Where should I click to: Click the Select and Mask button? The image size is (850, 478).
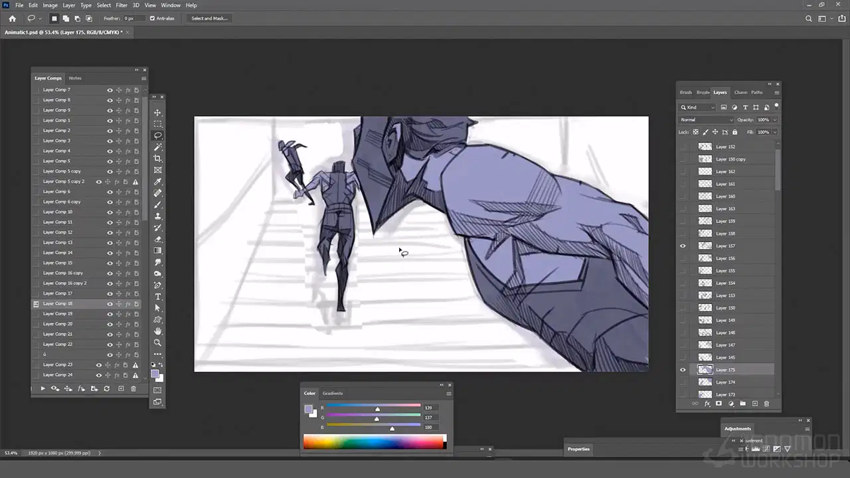[x=209, y=19]
